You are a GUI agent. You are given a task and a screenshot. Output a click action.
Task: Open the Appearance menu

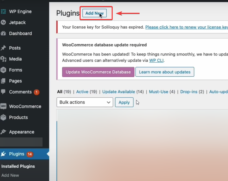(21, 132)
